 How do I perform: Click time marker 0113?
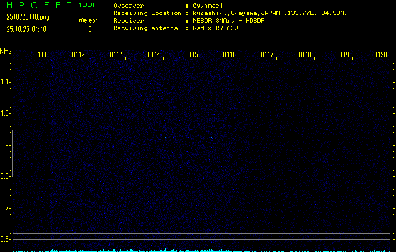point(116,55)
